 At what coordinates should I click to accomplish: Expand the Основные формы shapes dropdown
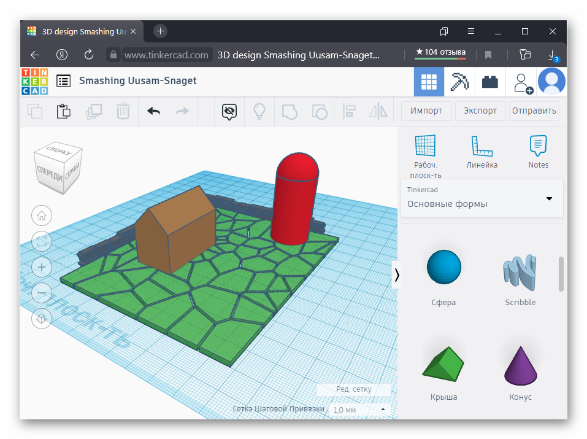point(549,198)
